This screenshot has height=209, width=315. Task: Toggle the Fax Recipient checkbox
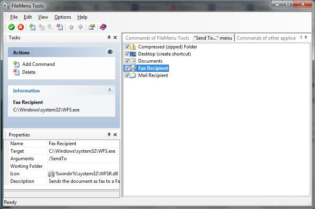[127, 68]
